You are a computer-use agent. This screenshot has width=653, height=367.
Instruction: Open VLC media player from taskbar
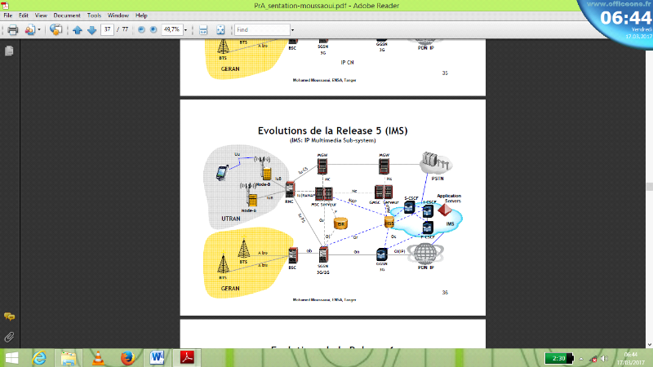tap(98, 357)
